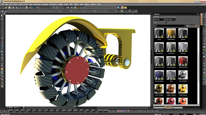This screenshot has height=115, width=206.
Task: Choose the Text tool (A icon)
Action: pos(2,38)
